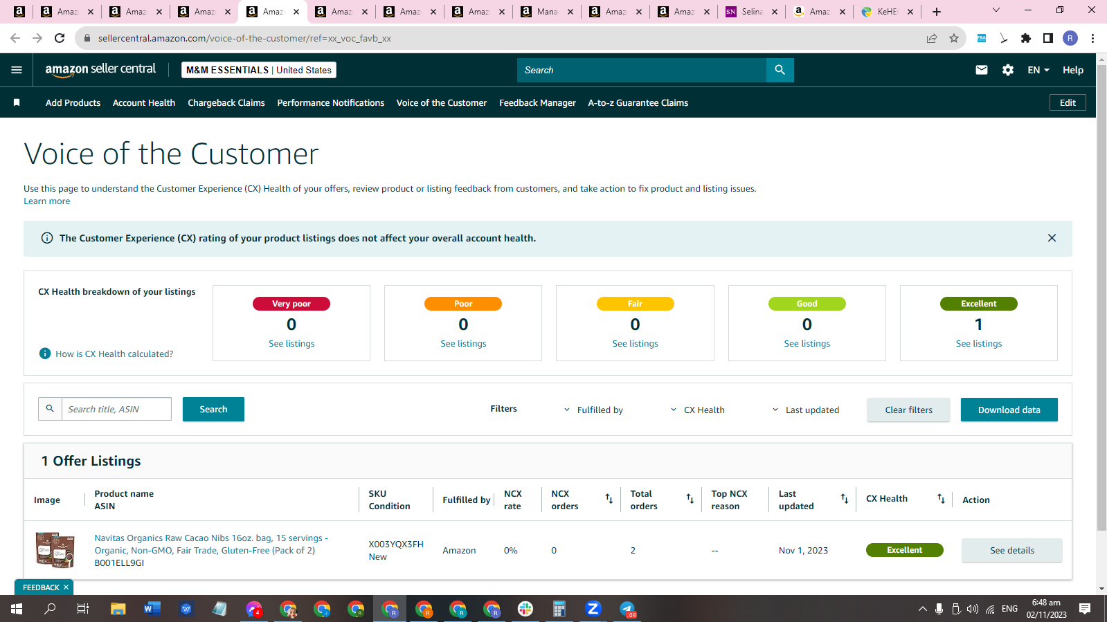Expand the CX Health filter dropdown
This screenshot has width=1107, height=622.
coord(697,410)
